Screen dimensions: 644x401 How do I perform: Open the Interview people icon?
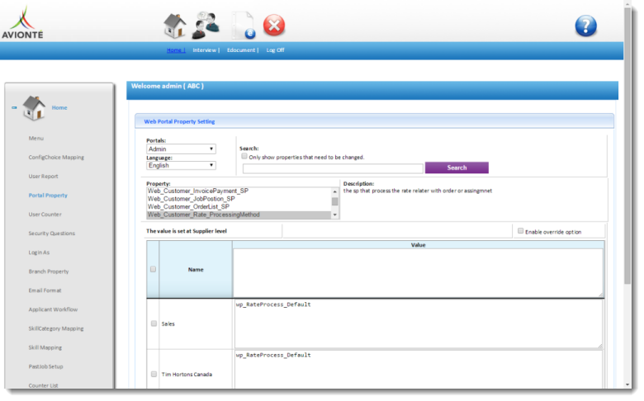(206, 26)
